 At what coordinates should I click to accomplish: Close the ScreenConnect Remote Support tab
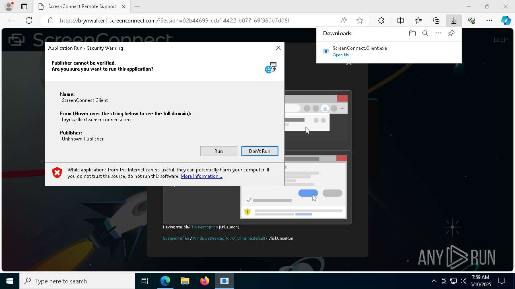click(124, 6)
